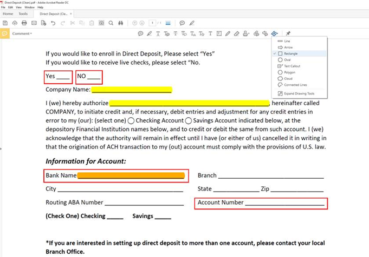Select the Savings Account radio button
Viewport: 369px width, 257px height.
pos(188,121)
